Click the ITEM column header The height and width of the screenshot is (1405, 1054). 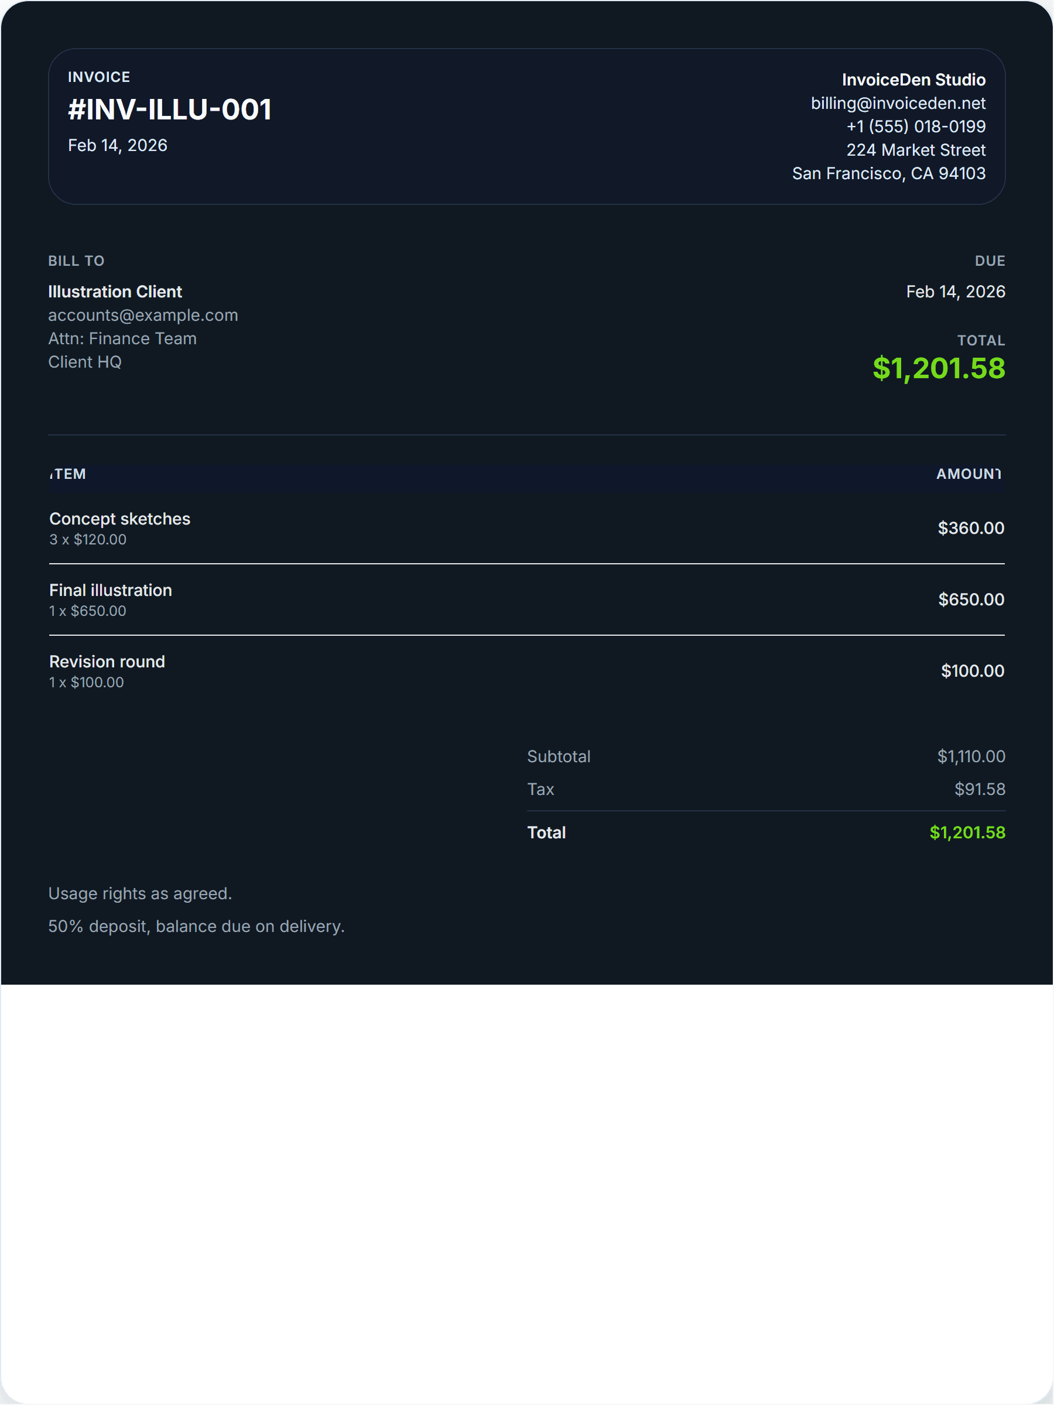point(68,474)
